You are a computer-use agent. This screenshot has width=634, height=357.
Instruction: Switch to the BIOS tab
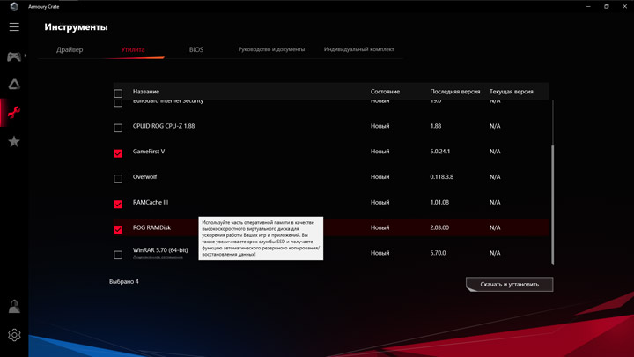196,49
